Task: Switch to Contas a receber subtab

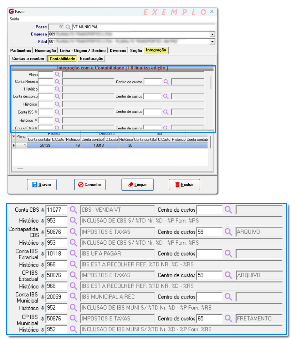Action: tap(28, 58)
